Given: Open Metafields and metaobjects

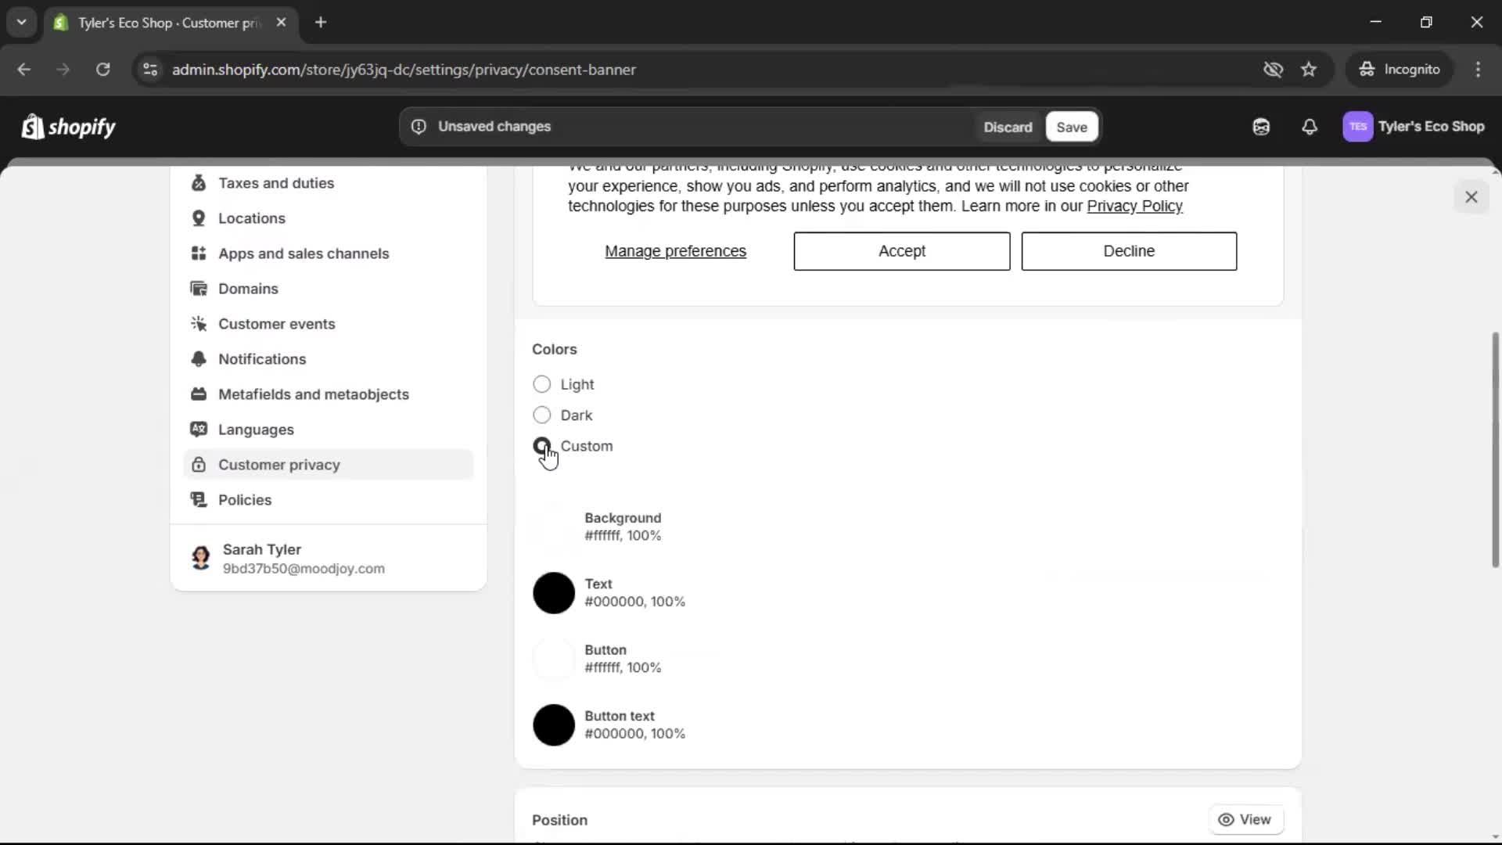Looking at the screenshot, I should coord(314,394).
